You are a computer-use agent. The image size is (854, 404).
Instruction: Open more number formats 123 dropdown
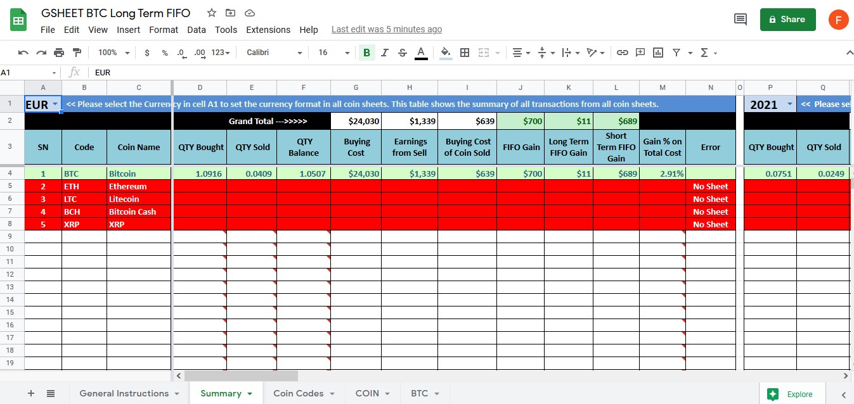(x=221, y=53)
